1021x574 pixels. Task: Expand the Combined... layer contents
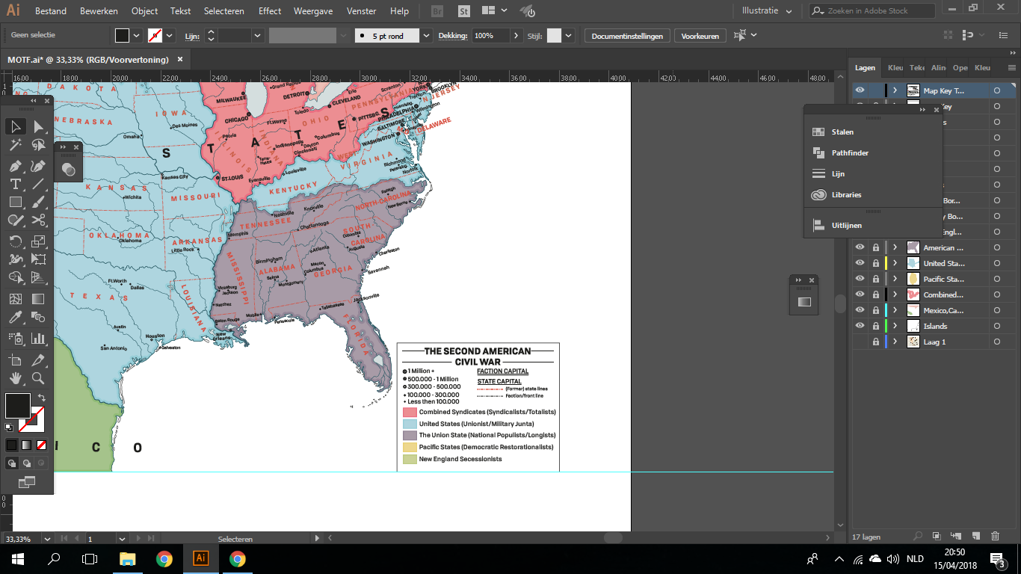pyautogui.click(x=895, y=294)
